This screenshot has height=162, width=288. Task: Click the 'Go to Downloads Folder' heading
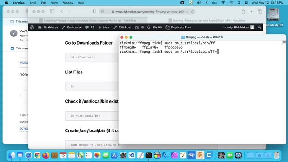click(x=89, y=43)
